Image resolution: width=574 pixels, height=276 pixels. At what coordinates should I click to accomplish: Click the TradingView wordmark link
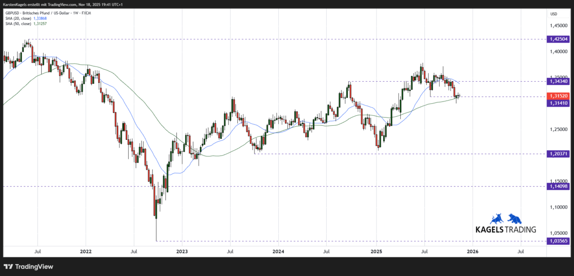(x=33, y=267)
